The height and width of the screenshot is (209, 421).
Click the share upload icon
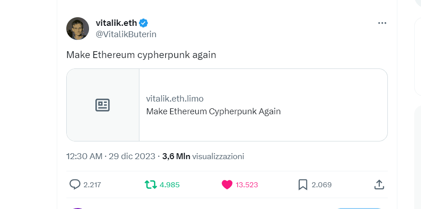click(x=379, y=185)
